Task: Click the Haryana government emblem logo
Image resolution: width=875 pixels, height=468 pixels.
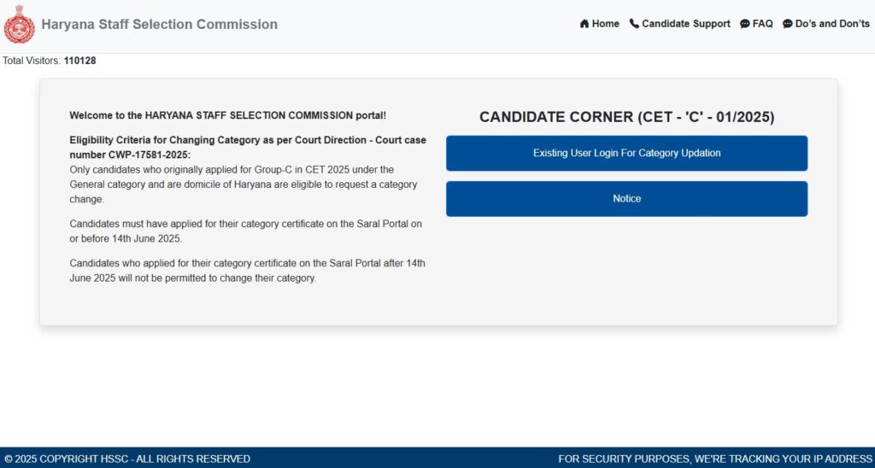Action: tap(19, 25)
